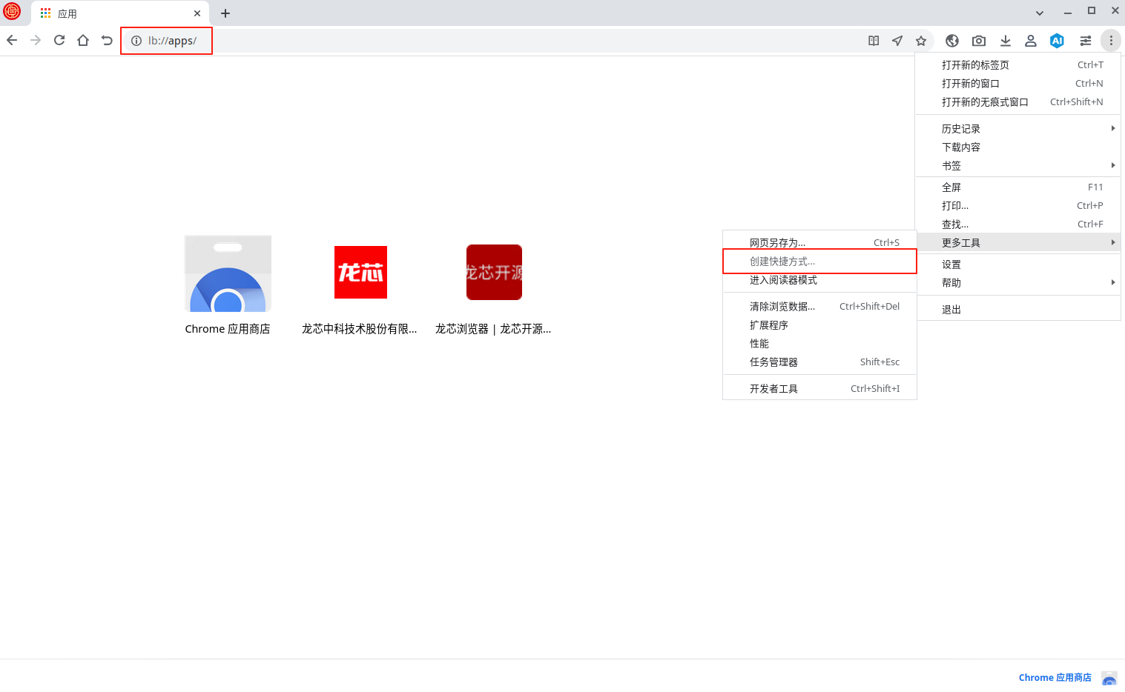This screenshot has height=692, width=1125.
Task: Choose 打开新的无痕式窗口
Action: click(x=1019, y=102)
